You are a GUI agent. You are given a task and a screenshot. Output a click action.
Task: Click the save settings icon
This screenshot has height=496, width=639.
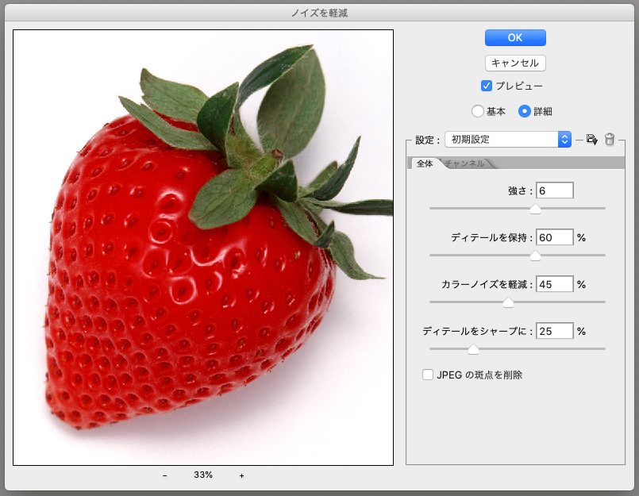click(x=591, y=139)
